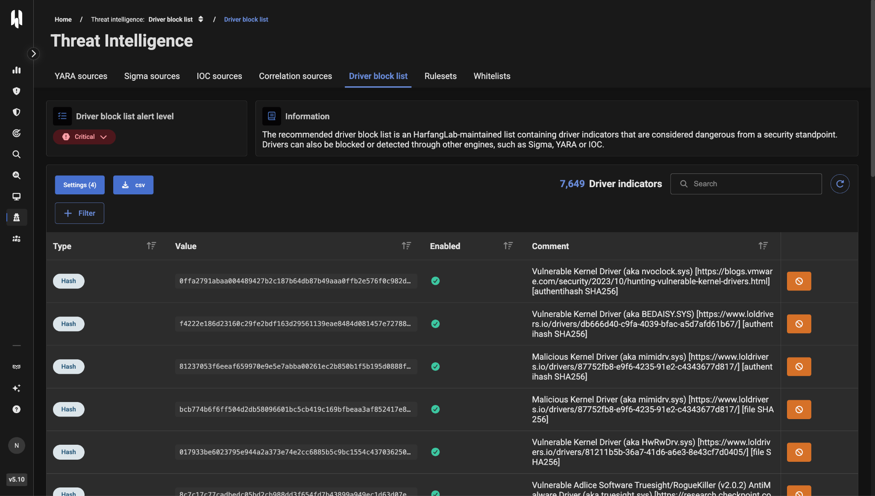
Task: Click hash value starting f4222e186d23
Action: pyautogui.click(x=296, y=324)
